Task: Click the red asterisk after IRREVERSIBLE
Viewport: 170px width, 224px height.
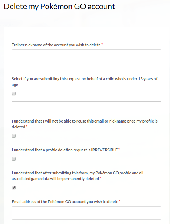Action: tap(119, 149)
